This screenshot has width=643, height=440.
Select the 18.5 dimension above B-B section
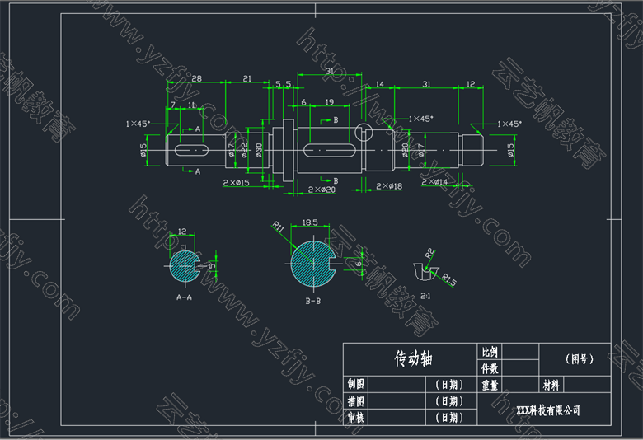310,222
